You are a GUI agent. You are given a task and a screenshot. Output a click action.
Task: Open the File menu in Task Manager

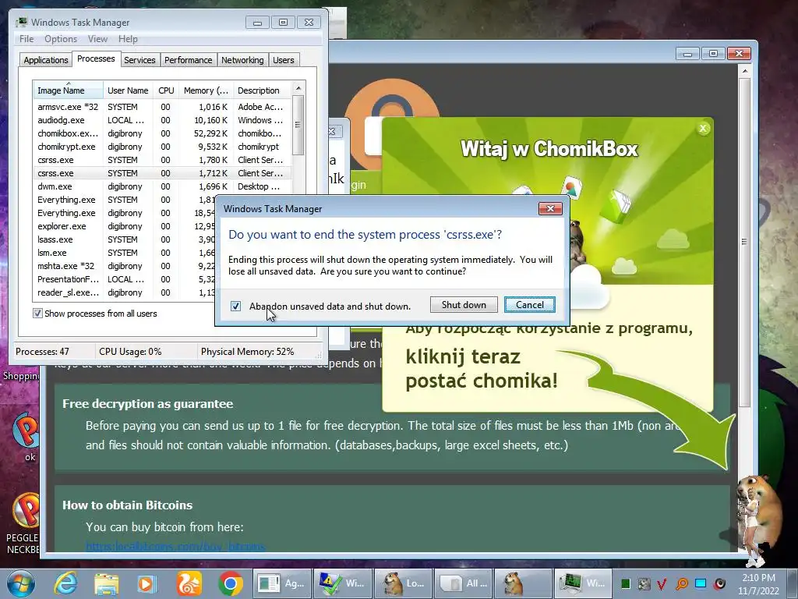click(x=26, y=39)
